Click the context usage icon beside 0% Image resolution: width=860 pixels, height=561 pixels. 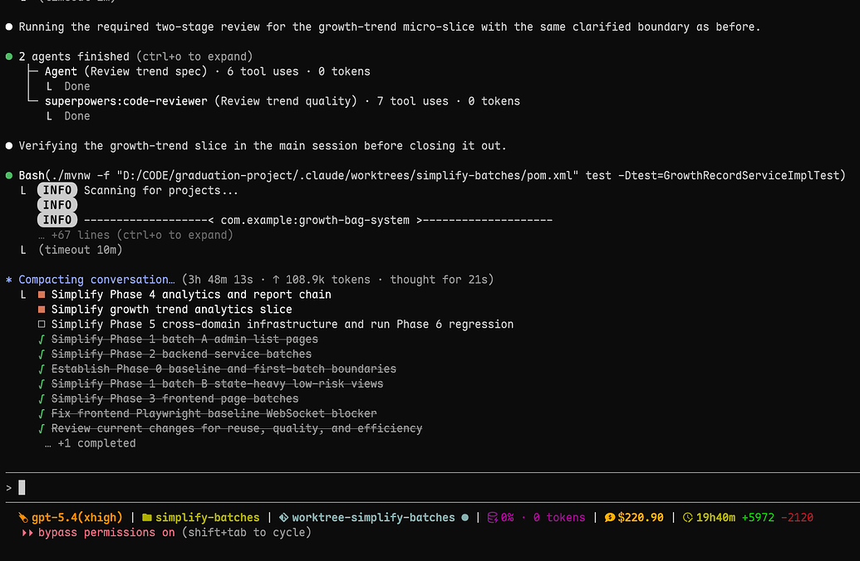493,518
